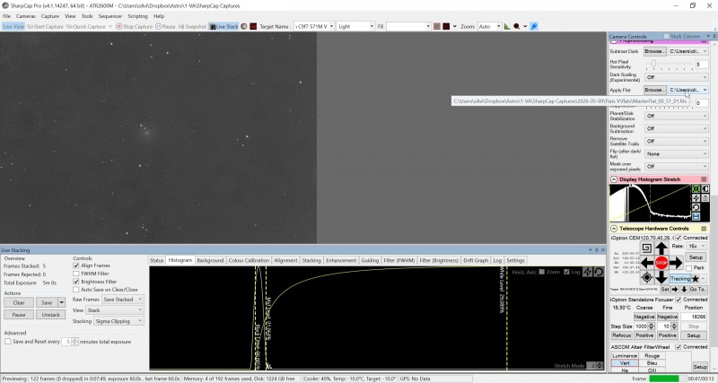The image size is (718, 383).
Task: Toggle the Align Frames checkbox
Action: pos(76,265)
